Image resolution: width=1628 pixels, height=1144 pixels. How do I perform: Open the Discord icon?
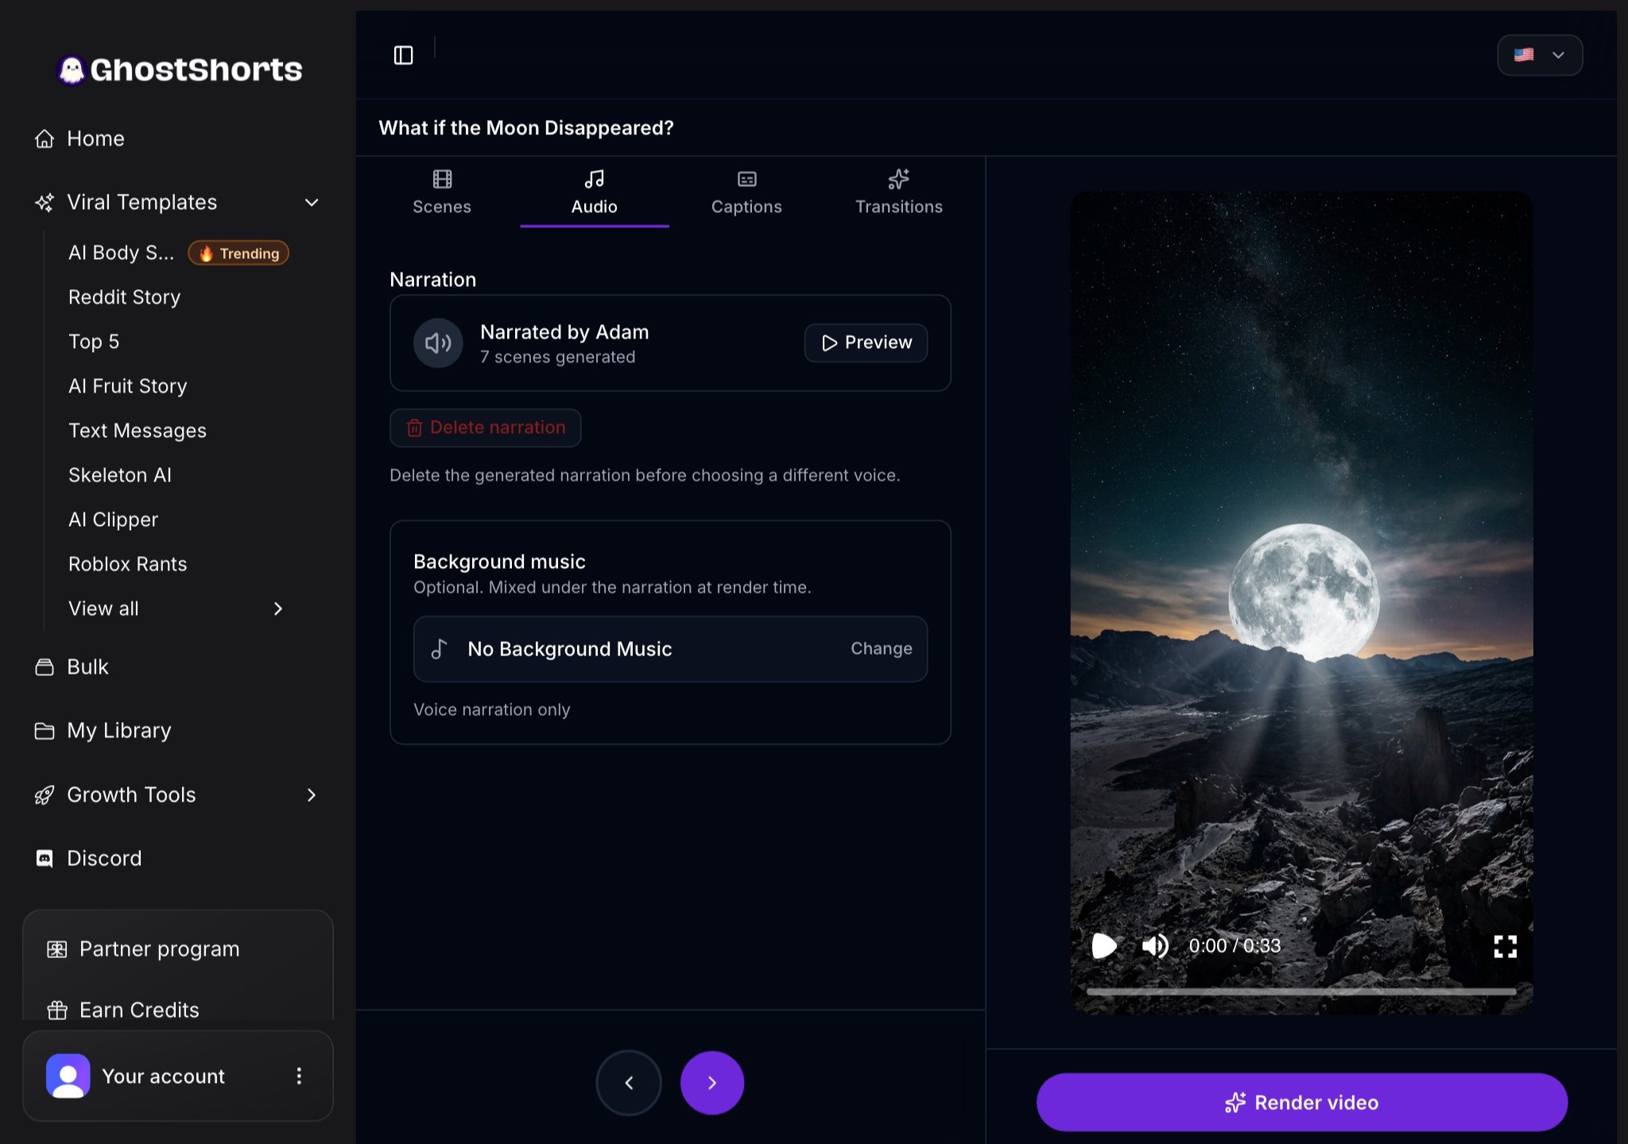(x=45, y=858)
